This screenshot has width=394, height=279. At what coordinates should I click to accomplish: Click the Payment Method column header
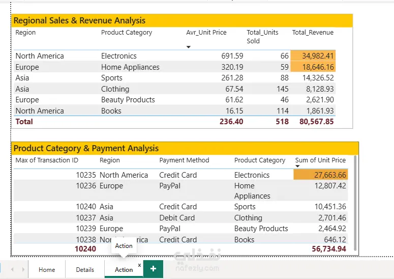pyautogui.click(x=184, y=160)
